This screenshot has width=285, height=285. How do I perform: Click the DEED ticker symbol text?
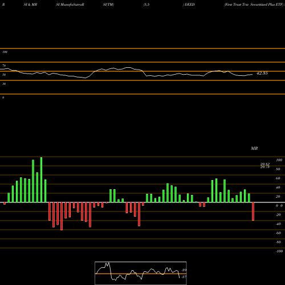190,5
